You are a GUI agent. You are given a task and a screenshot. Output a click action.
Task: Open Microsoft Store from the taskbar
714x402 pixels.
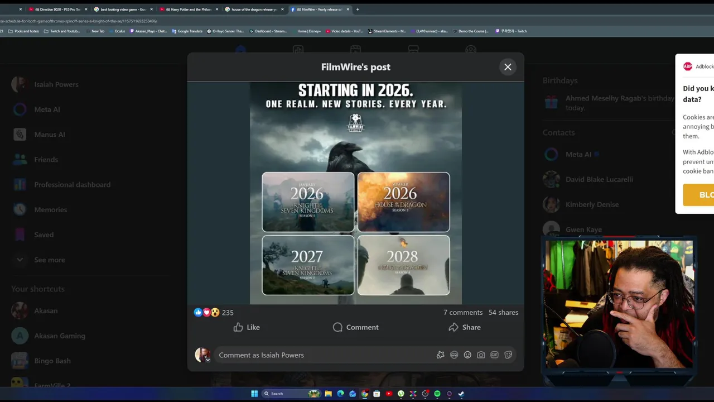377,394
